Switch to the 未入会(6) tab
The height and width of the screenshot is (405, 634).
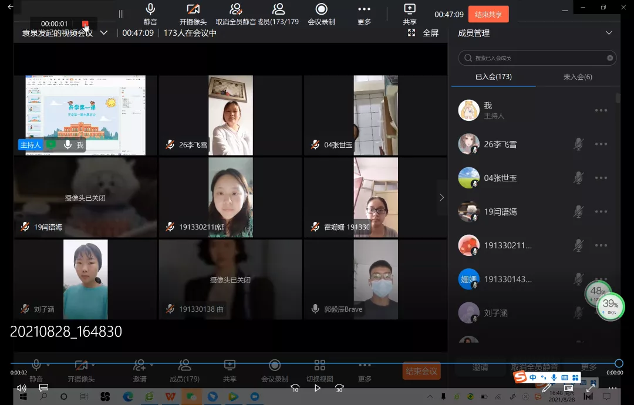(x=577, y=77)
